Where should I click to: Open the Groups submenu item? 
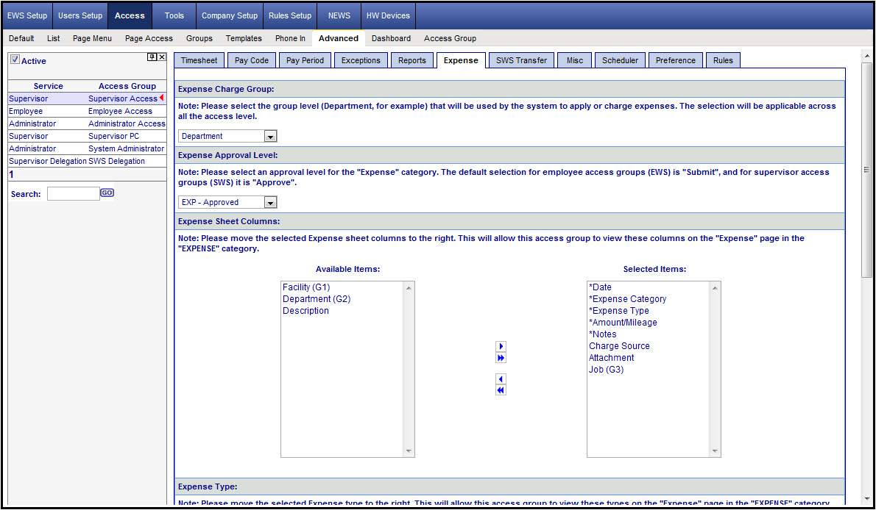[x=199, y=38]
